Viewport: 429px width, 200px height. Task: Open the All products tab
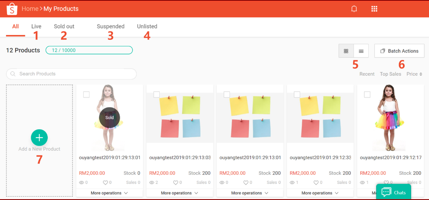click(16, 26)
